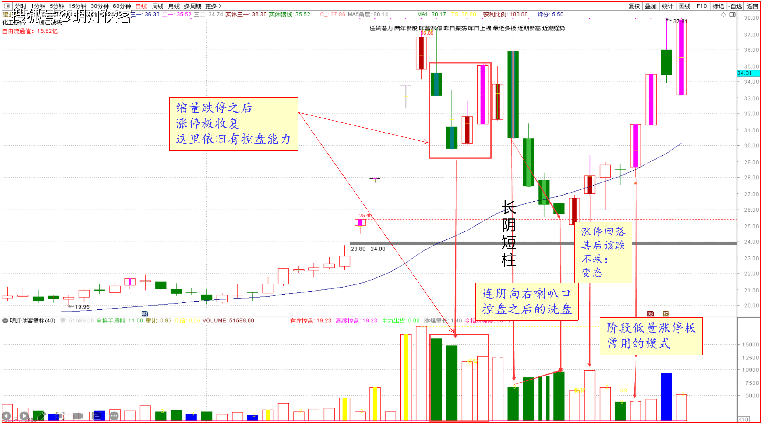Click the 昨曾涨停 tag
The width and height of the screenshot is (762, 424).
point(430,28)
